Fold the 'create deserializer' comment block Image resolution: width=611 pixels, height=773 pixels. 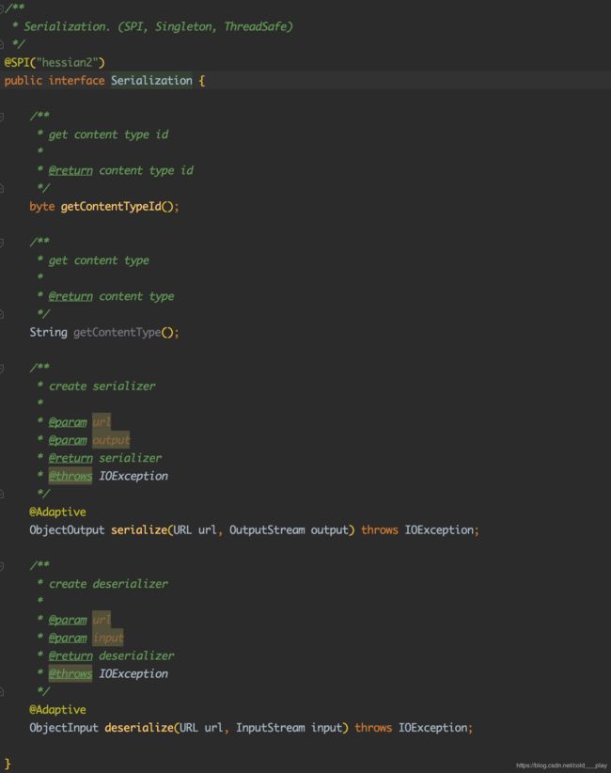click(3, 565)
